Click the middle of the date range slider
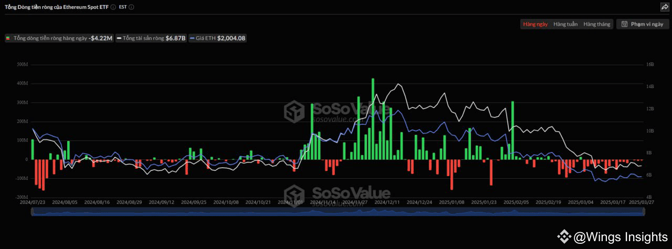672x249 pixels. (x=338, y=211)
